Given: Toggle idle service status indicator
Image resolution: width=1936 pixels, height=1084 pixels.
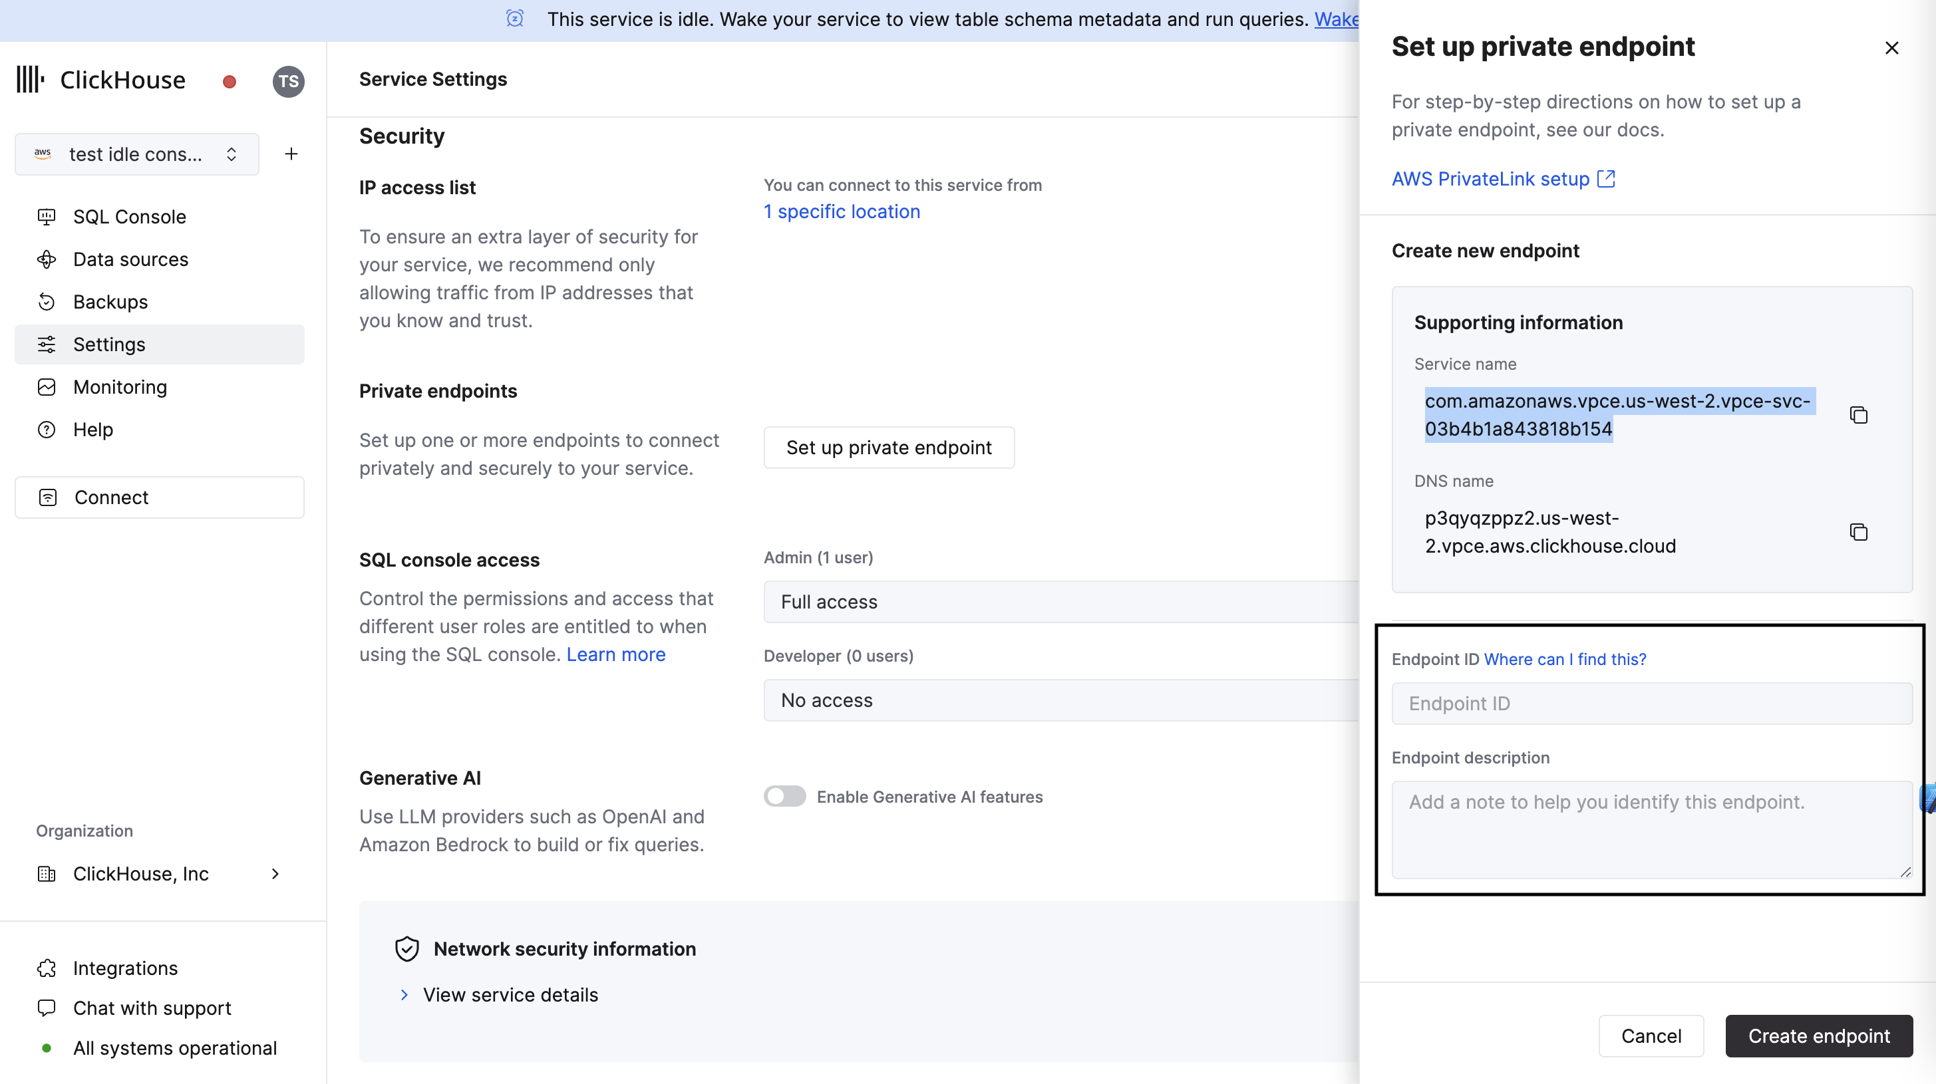Looking at the screenshot, I should (x=229, y=80).
